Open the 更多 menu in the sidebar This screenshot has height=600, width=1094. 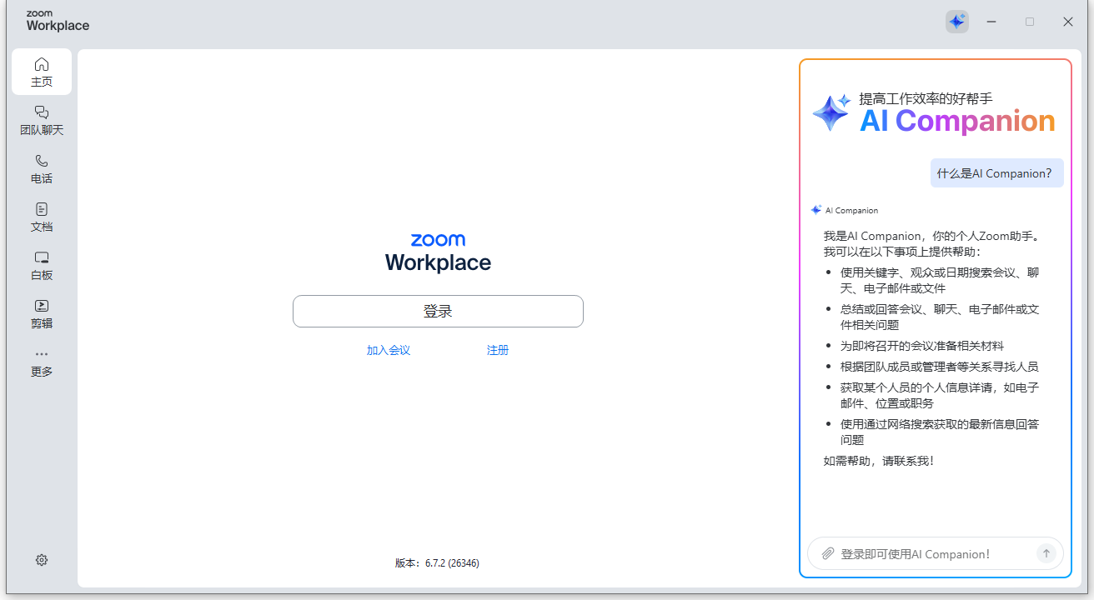pyautogui.click(x=41, y=362)
